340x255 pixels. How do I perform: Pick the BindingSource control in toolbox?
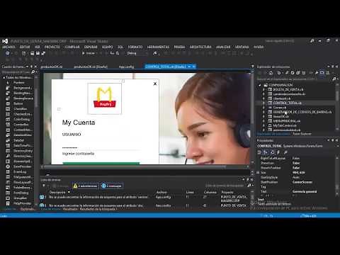[x=19, y=98]
